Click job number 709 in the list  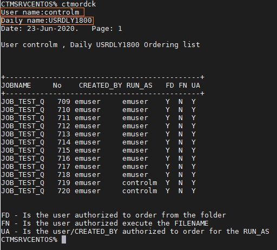click(x=64, y=102)
